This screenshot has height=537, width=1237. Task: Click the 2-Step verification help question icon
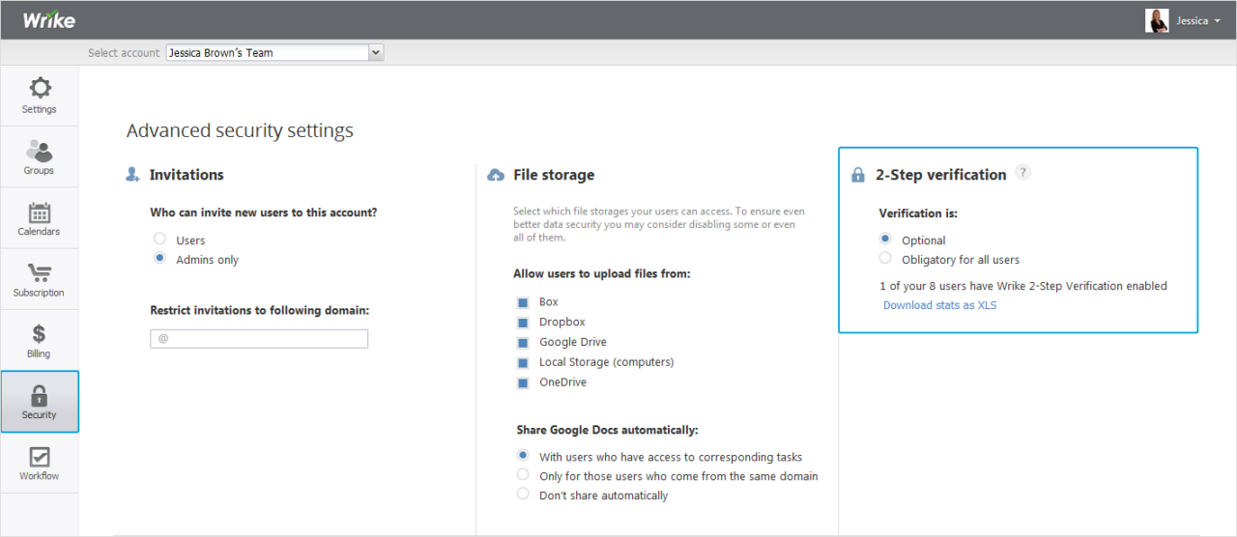click(x=1023, y=173)
